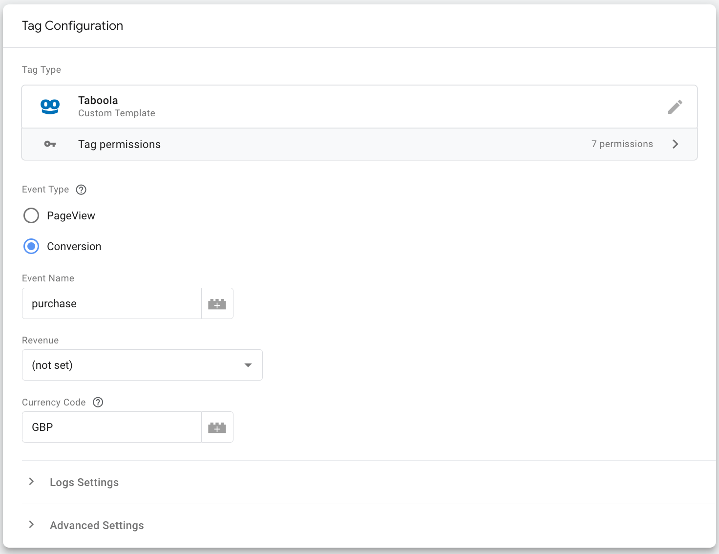
Task: Select the PageView radio button
Action: coord(31,215)
